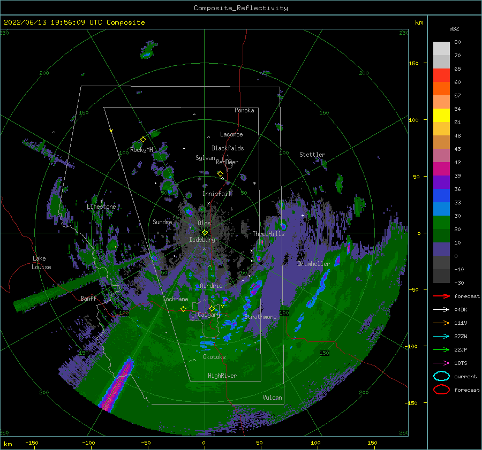Click the magenta 18TS arrow icon
Viewport: 482px width, 450px height.
[441, 363]
